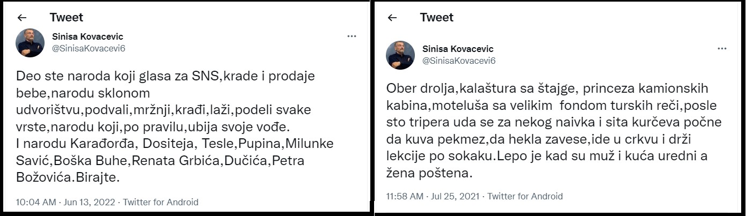Click the Tweet heading above the 2021 tweet
The height and width of the screenshot is (216, 746).
click(x=437, y=17)
